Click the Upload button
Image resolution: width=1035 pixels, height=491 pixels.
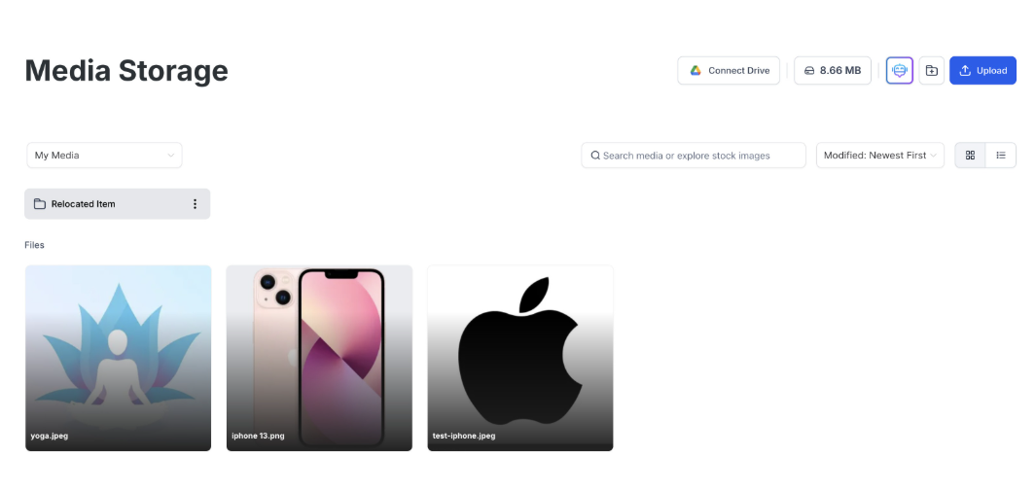[982, 71]
